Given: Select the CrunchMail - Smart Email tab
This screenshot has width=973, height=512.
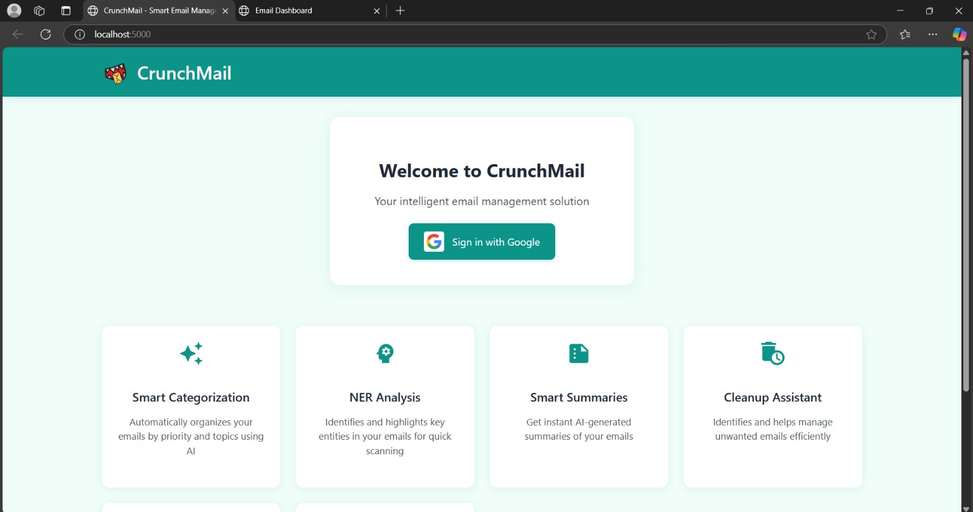Looking at the screenshot, I should [159, 11].
